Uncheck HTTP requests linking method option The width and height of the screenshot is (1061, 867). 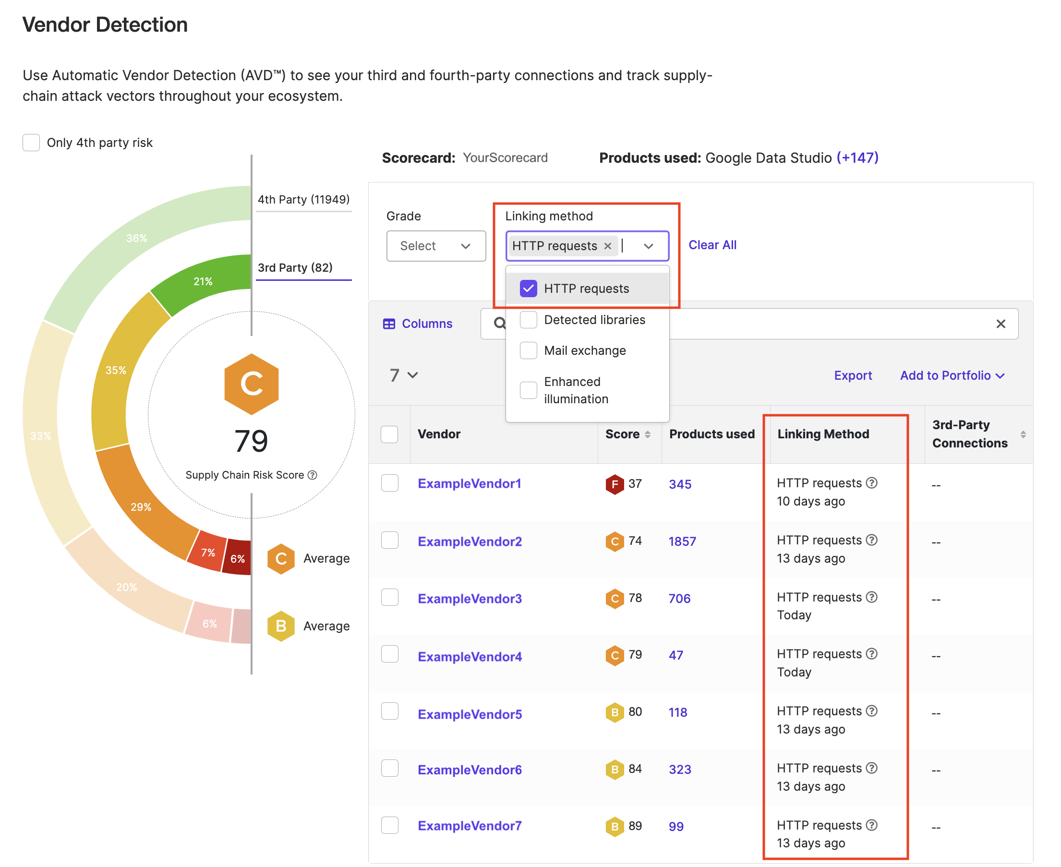[x=528, y=288]
